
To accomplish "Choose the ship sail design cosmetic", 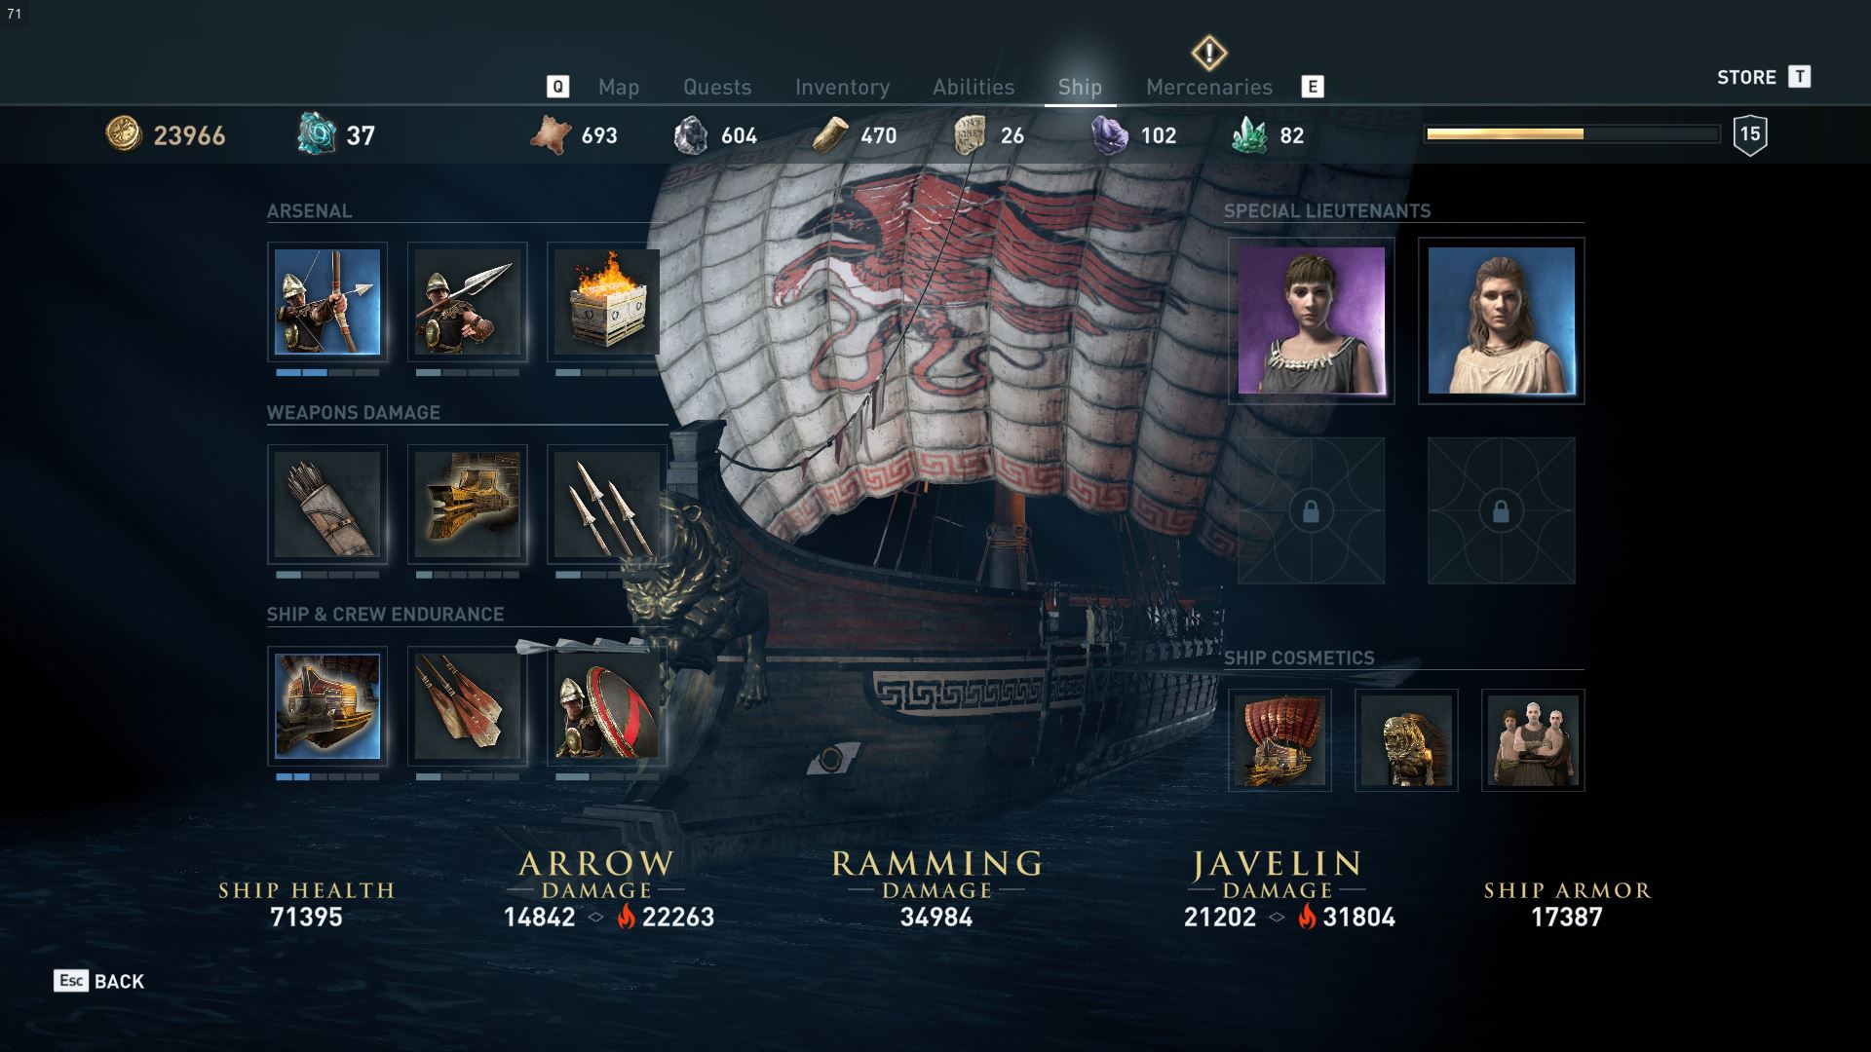I will (x=1279, y=740).
